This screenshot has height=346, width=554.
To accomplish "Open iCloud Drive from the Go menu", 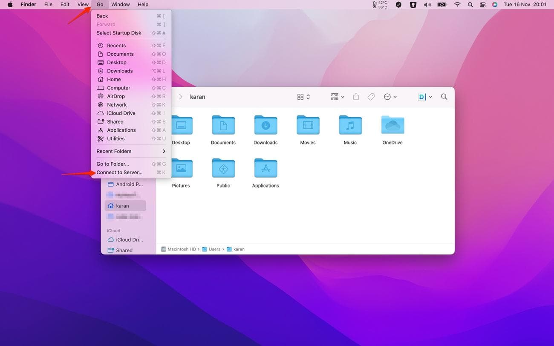I will (121, 113).
